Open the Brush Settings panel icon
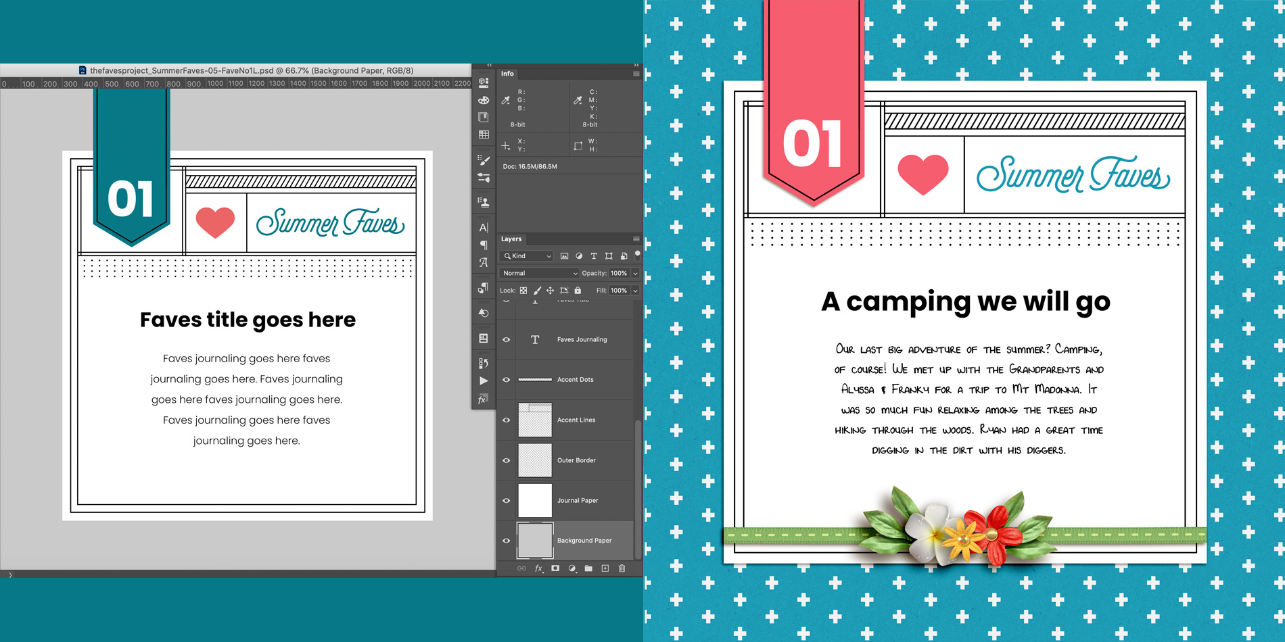The width and height of the screenshot is (1285, 642). click(484, 160)
